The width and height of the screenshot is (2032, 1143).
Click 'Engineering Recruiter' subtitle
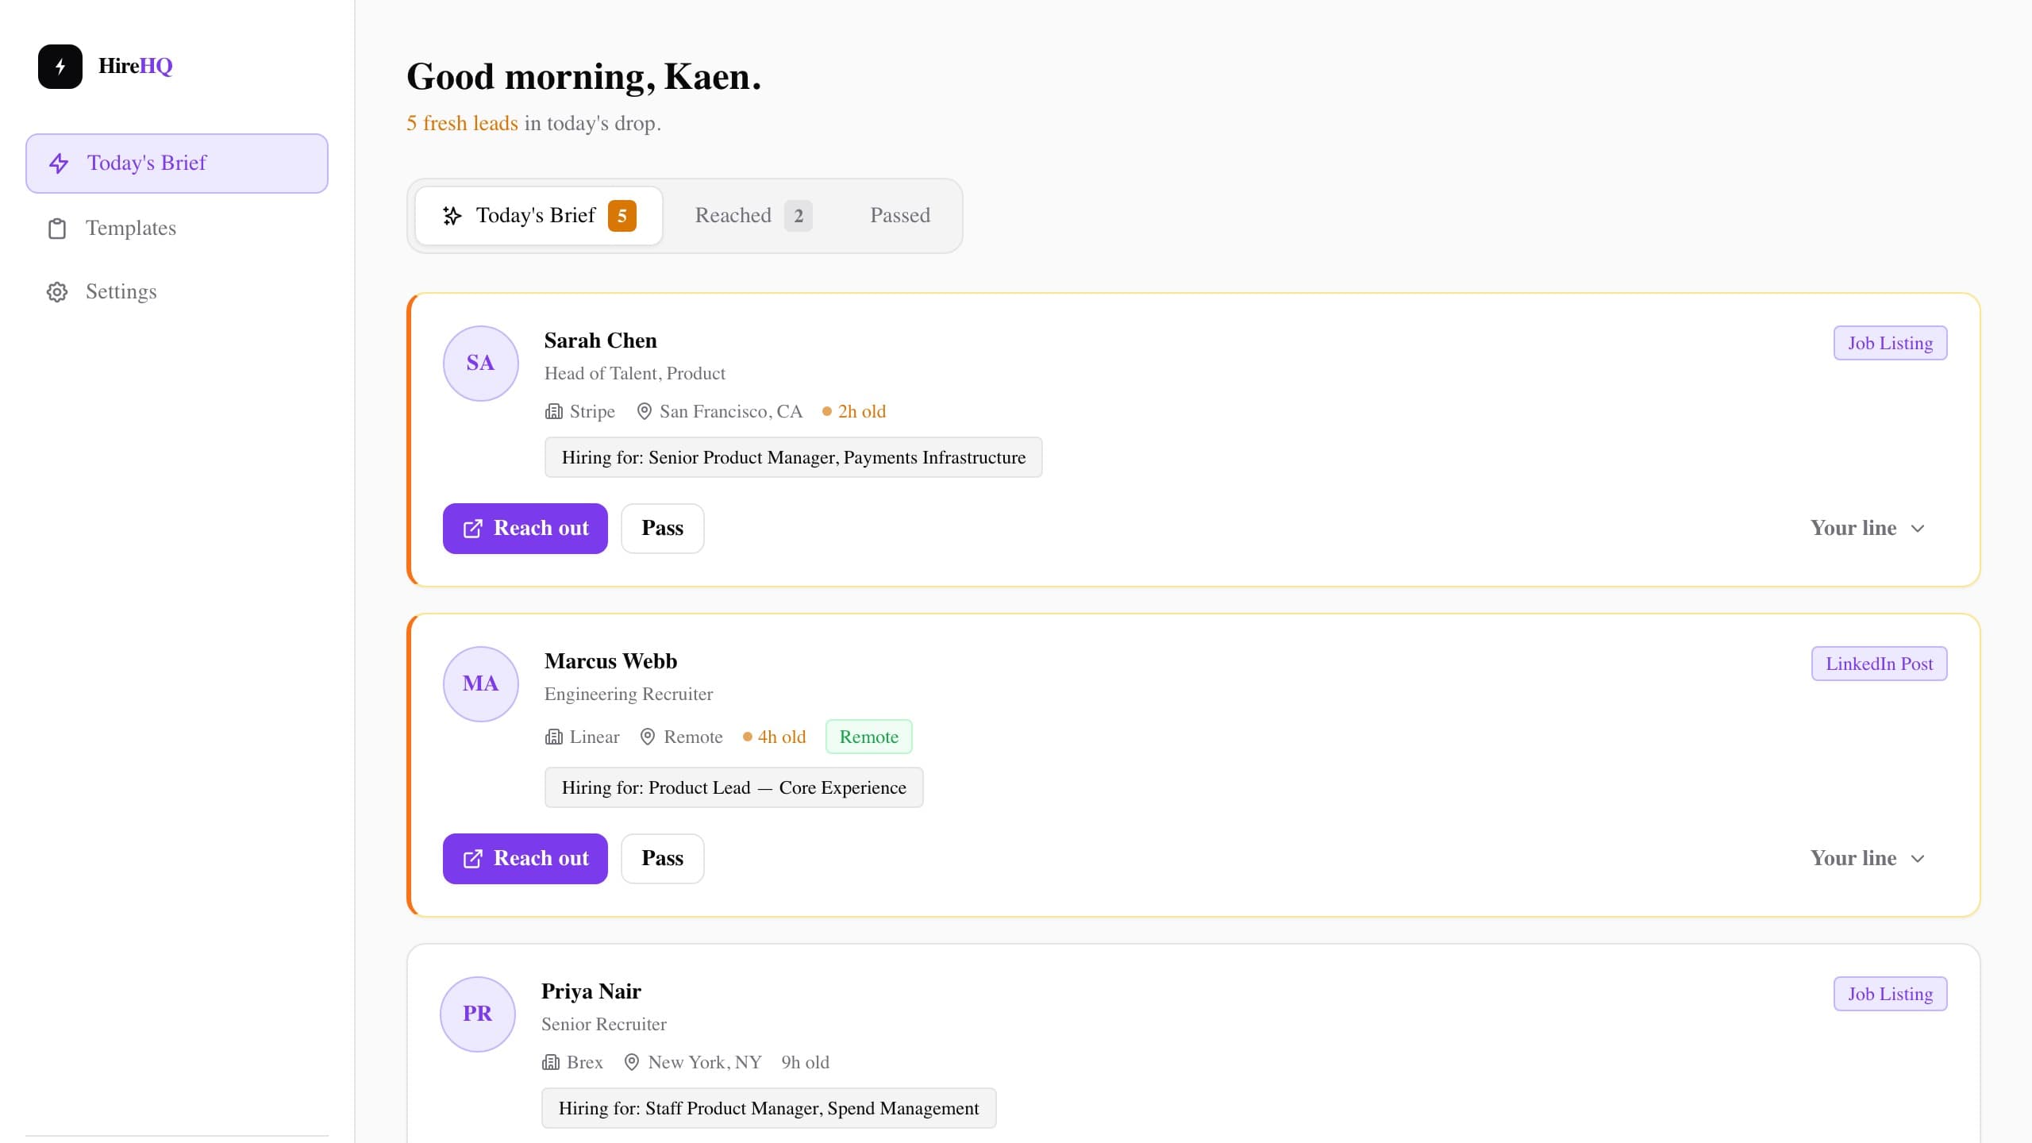(x=629, y=694)
